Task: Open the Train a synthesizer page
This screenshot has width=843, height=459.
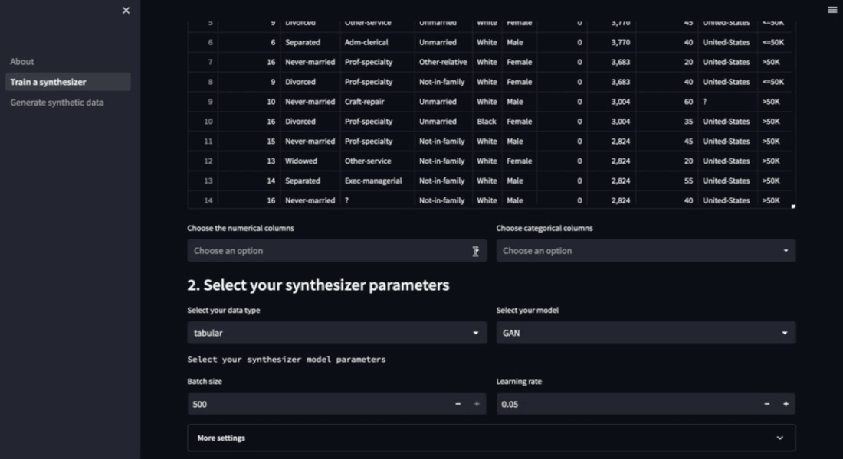Action: (x=48, y=82)
